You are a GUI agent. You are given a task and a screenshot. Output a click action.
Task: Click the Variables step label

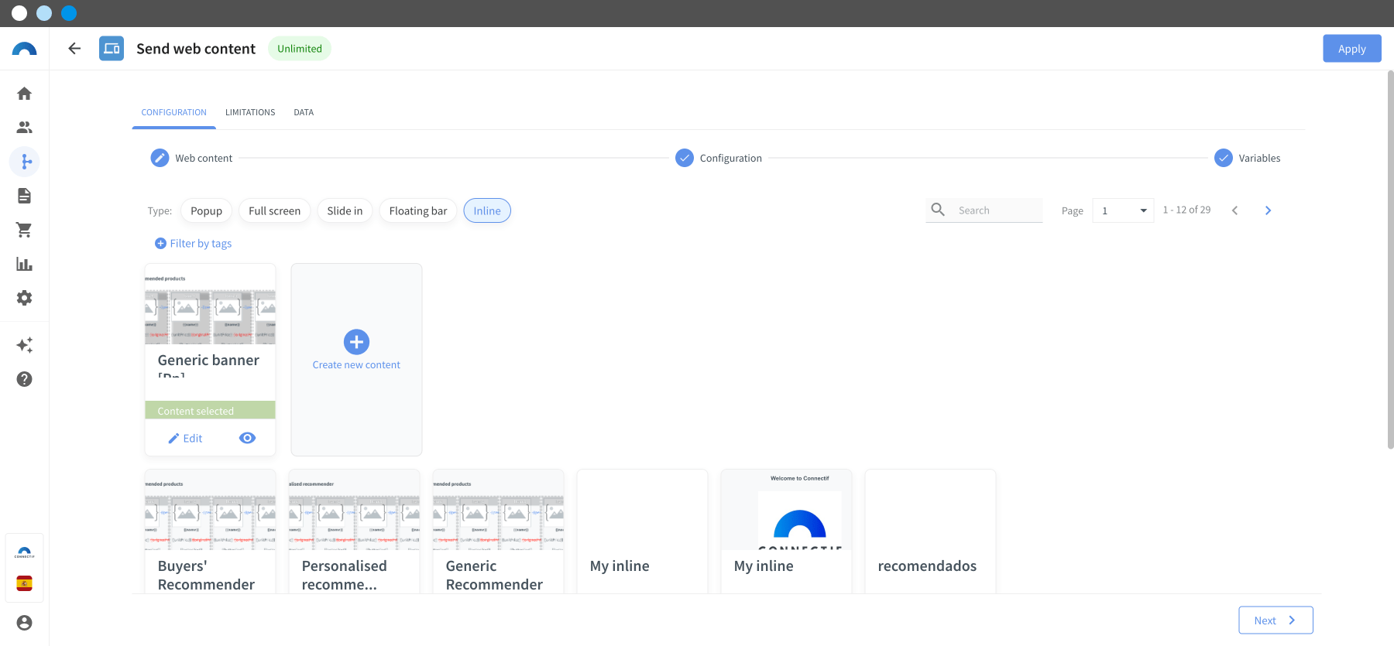coord(1259,158)
